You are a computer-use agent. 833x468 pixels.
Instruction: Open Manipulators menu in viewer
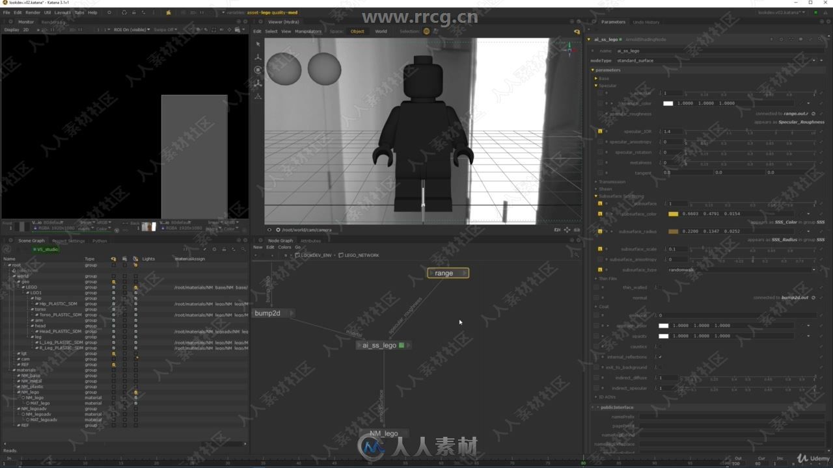pyautogui.click(x=308, y=31)
